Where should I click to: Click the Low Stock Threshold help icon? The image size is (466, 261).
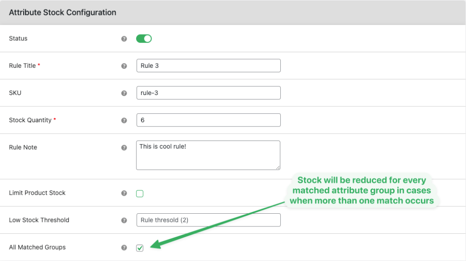(124, 221)
